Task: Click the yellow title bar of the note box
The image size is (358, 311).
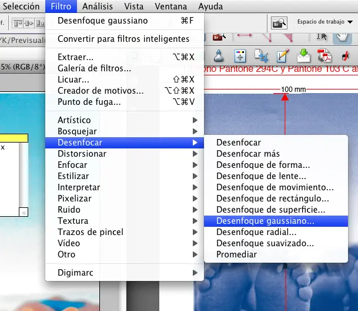Action: [14, 138]
